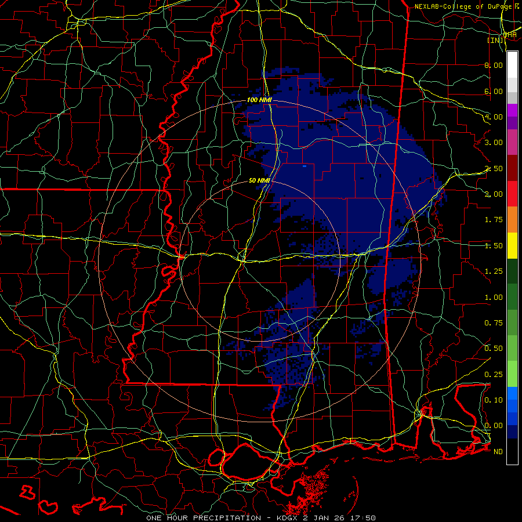Viewport: 522px width, 522px height.
Task: Click the 1.75 legend value
Action: pos(494,220)
